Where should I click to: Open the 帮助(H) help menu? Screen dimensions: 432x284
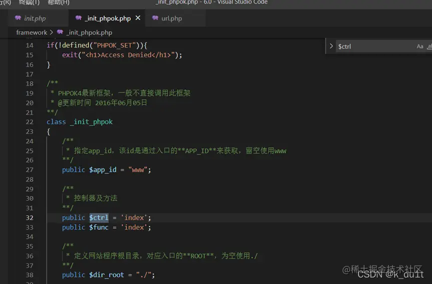pos(58,2)
